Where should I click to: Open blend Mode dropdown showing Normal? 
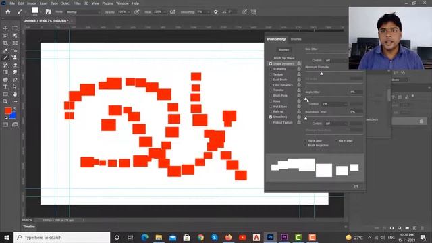point(84,12)
